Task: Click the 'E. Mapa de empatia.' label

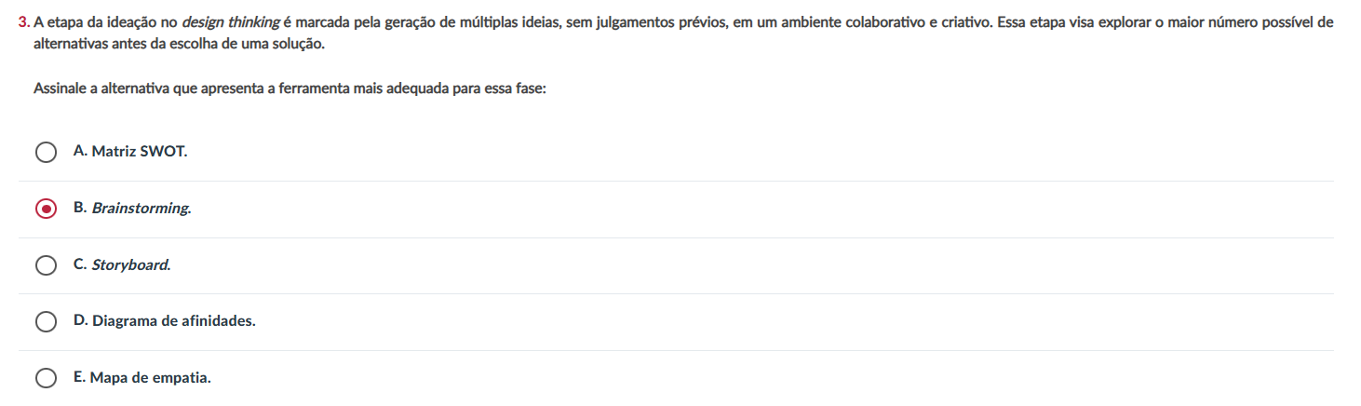Action: [x=141, y=377]
